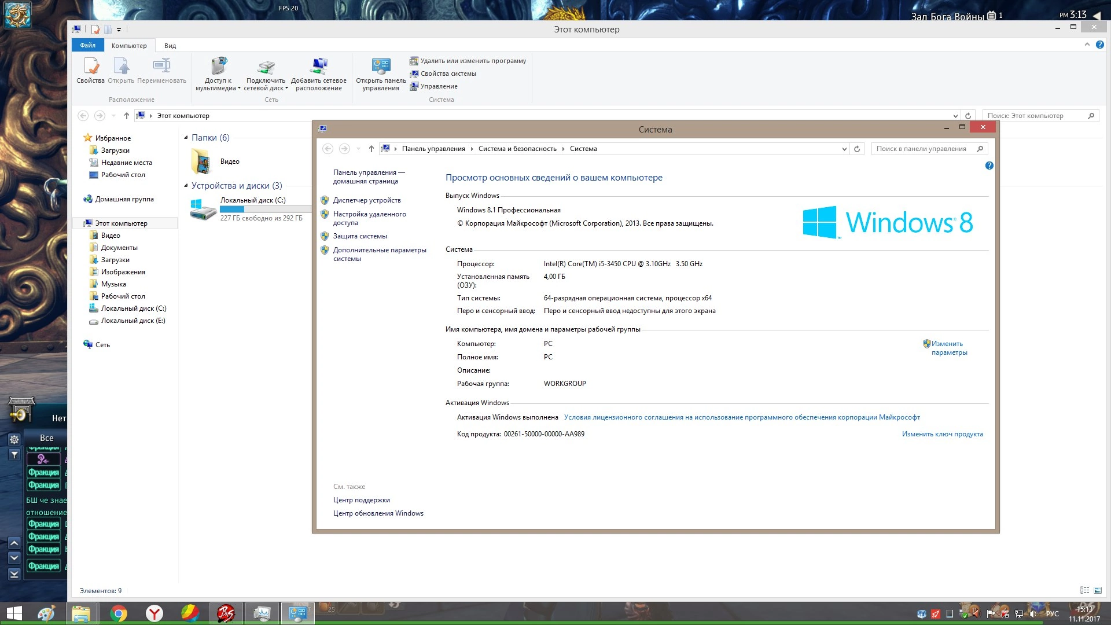
Task: Click refresh button in System address bar
Action: [857, 149]
